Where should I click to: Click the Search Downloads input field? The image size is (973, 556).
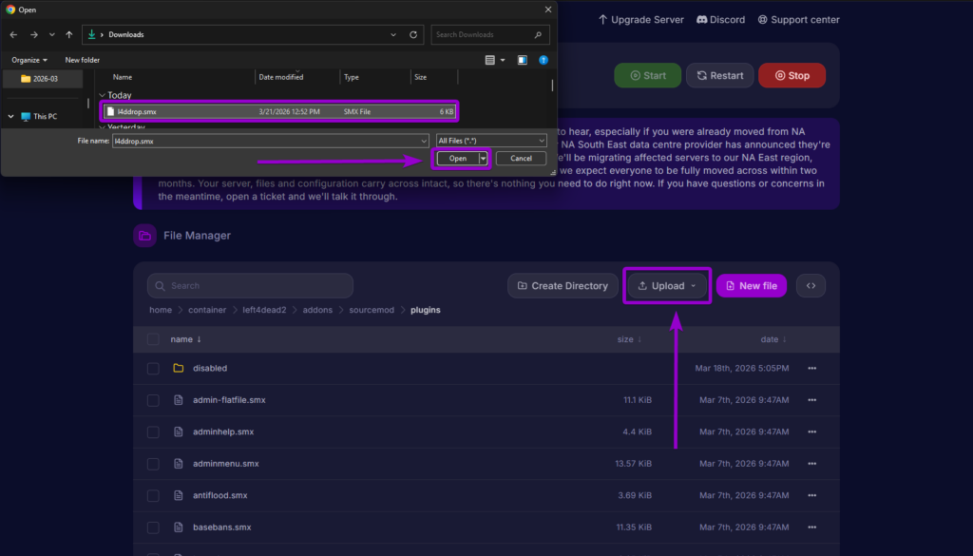tap(489, 33)
